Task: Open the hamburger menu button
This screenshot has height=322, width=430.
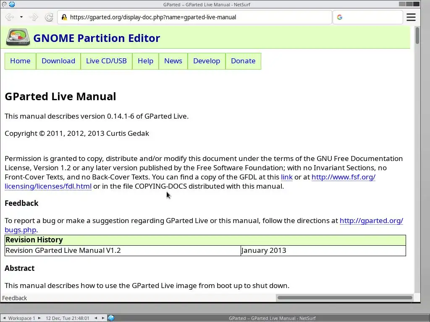Action: [x=411, y=17]
